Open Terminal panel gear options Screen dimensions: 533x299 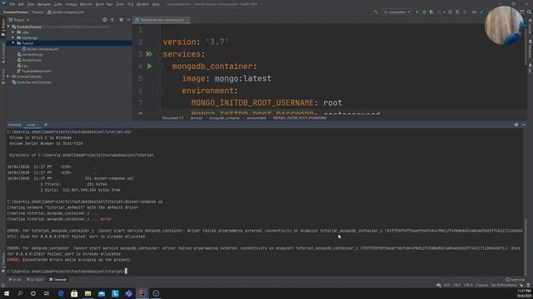pos(516,125)
